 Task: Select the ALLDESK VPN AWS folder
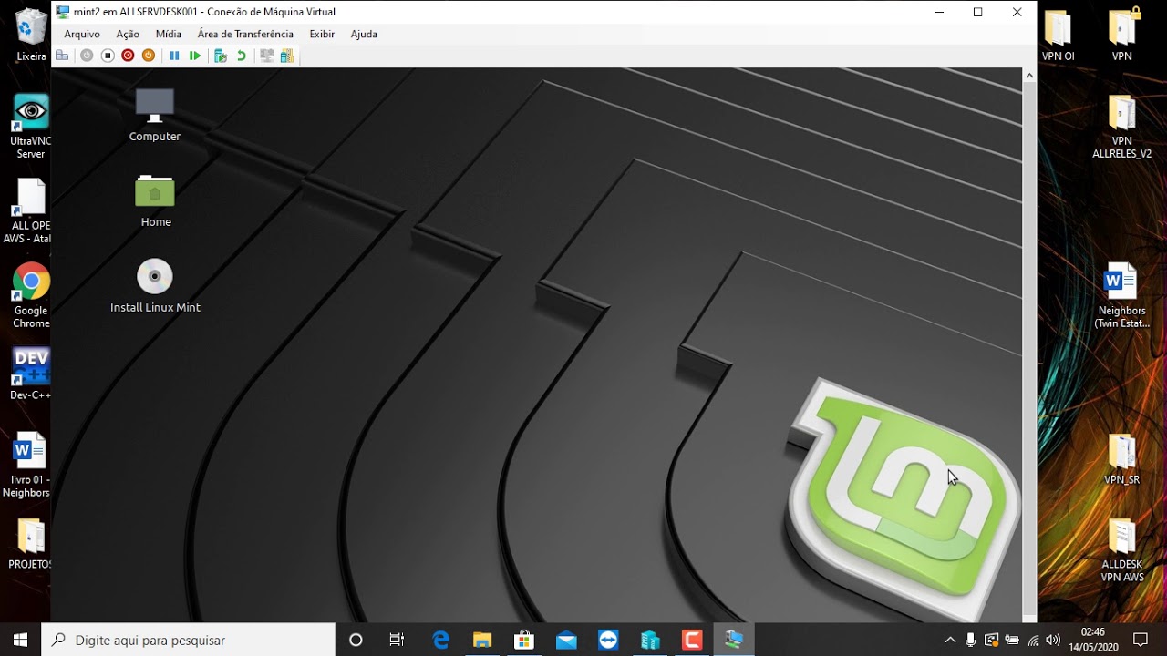pos(1121,550)
